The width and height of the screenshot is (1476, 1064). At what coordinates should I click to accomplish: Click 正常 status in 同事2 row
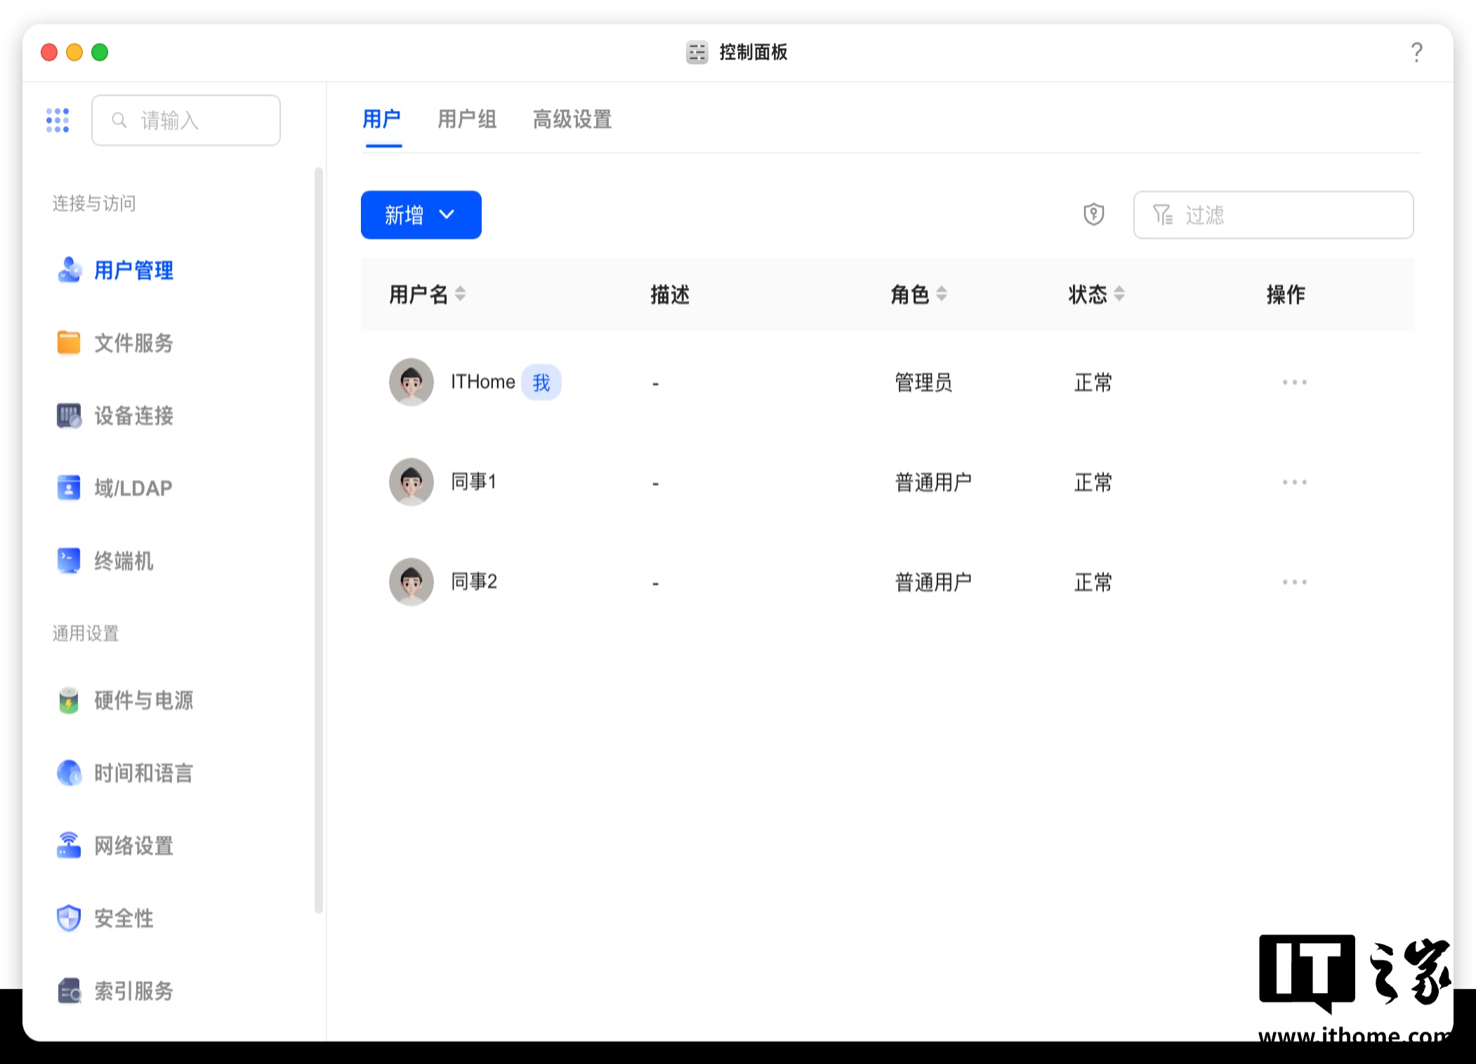pos(1093,582)
